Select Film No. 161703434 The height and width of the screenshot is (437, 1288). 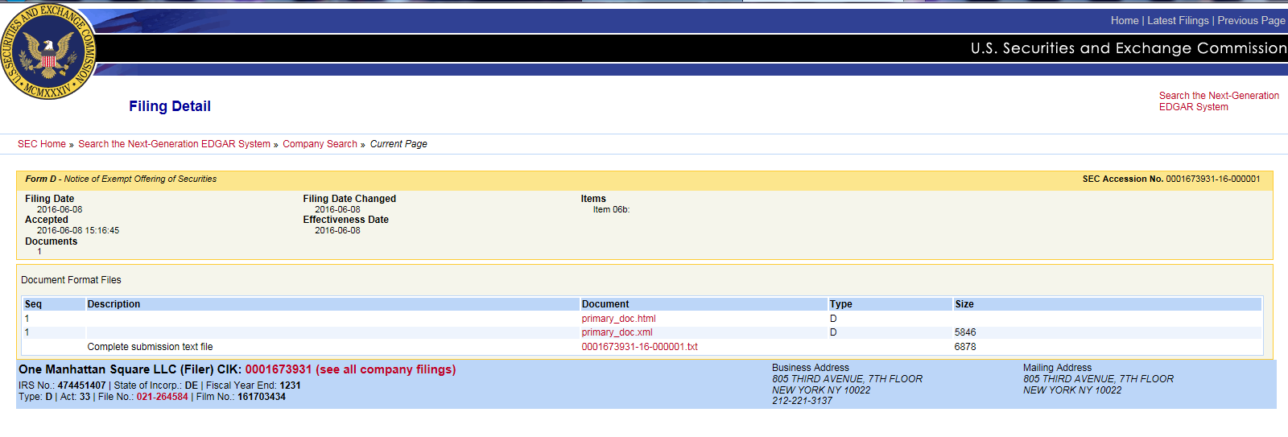[262, 397]
